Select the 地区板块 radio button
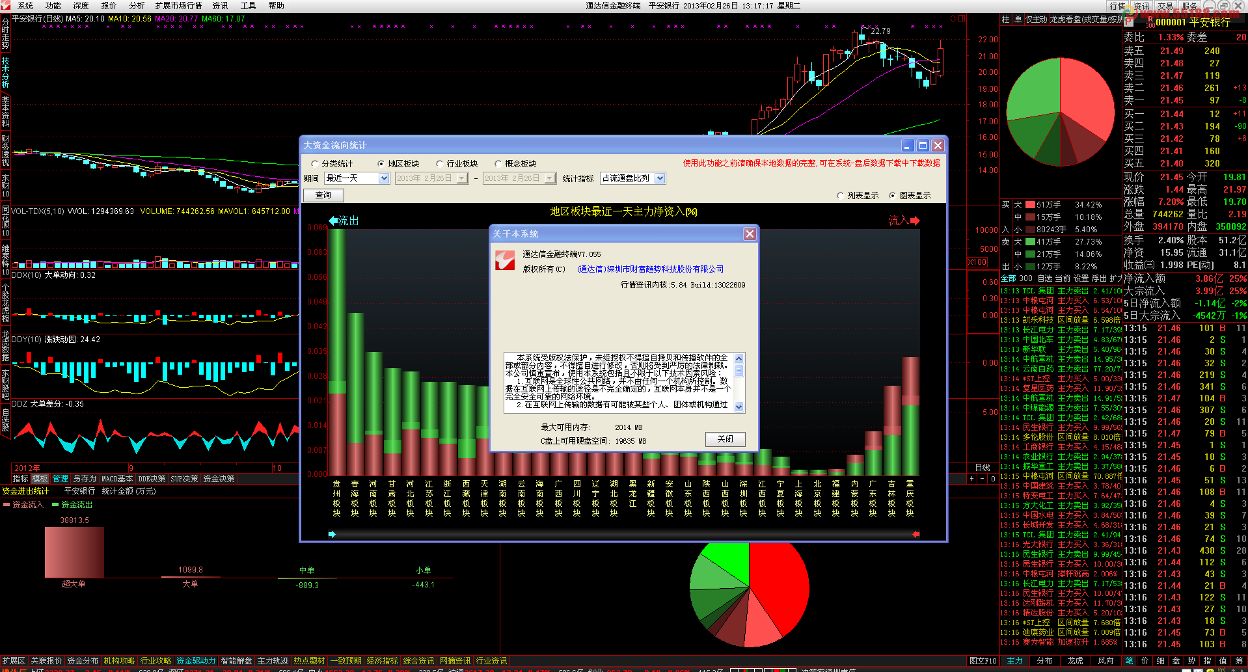 pos(381,164)
